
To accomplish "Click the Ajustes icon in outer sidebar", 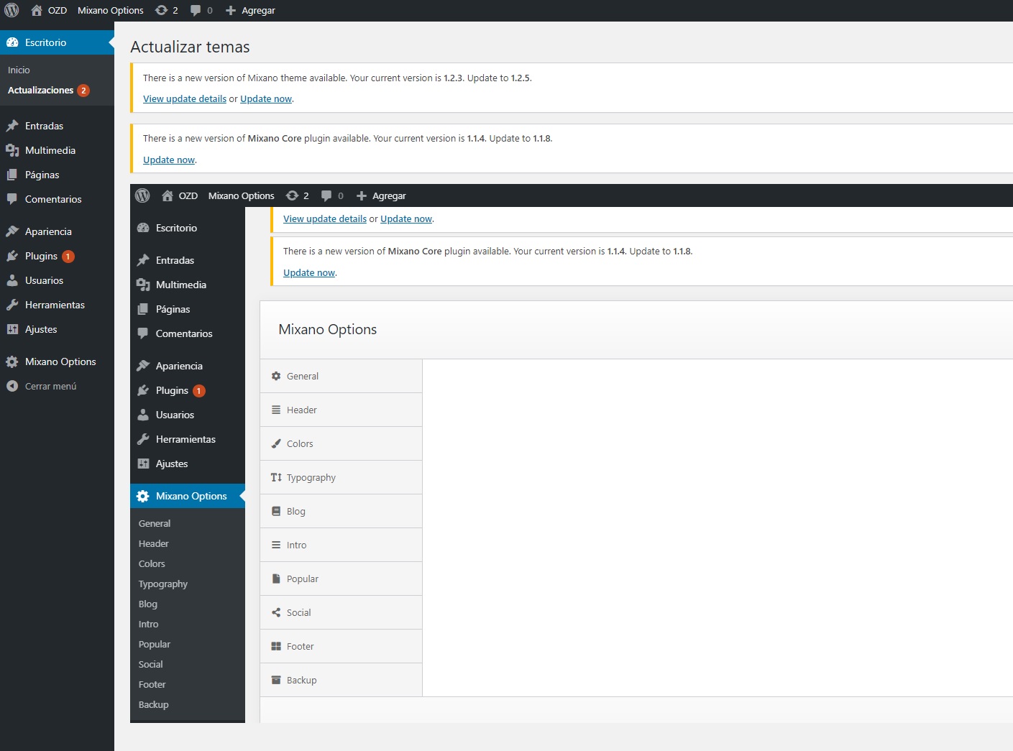I will coord(12,329).
